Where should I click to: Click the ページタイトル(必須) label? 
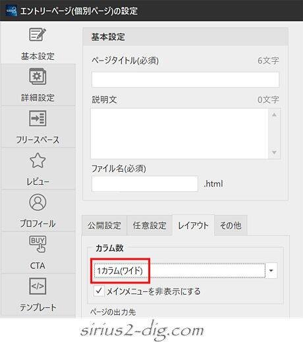(x=125, y=61)
